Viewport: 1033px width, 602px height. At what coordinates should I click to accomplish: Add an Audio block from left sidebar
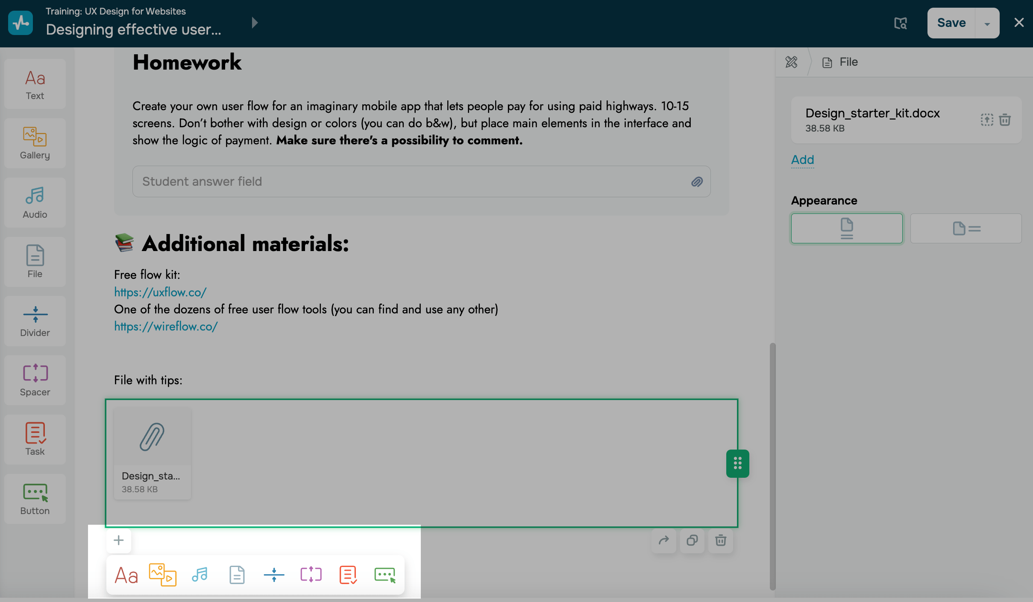pos(35,202)
